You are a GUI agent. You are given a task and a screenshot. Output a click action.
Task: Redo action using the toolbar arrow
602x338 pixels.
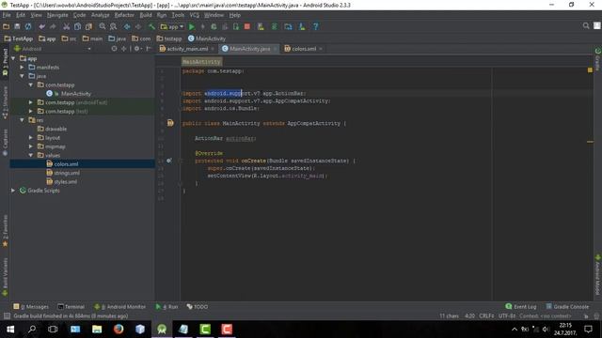point(53,26)
